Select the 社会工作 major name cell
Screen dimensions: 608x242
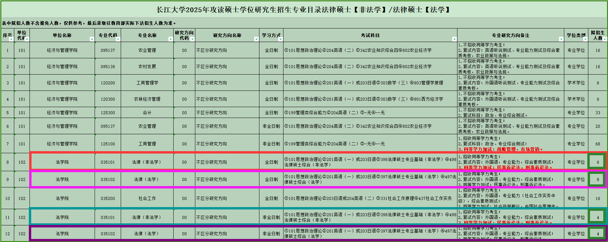point(147,198)
